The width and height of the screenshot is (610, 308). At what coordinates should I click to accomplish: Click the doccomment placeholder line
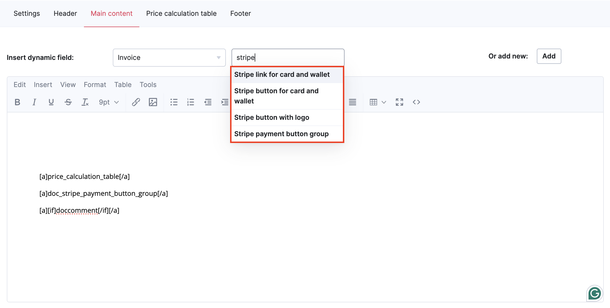click(79, 211)
